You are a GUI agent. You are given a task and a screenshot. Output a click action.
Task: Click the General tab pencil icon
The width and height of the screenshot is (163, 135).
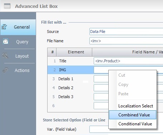pyautogui.click(x=4, y=27)
